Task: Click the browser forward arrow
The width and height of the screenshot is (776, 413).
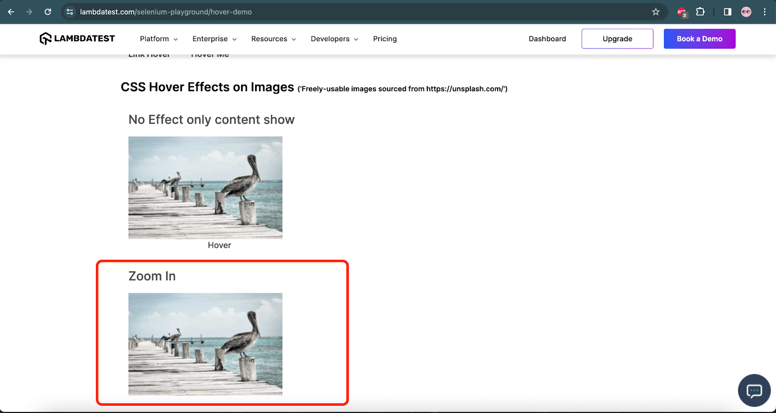Action: 29,12
